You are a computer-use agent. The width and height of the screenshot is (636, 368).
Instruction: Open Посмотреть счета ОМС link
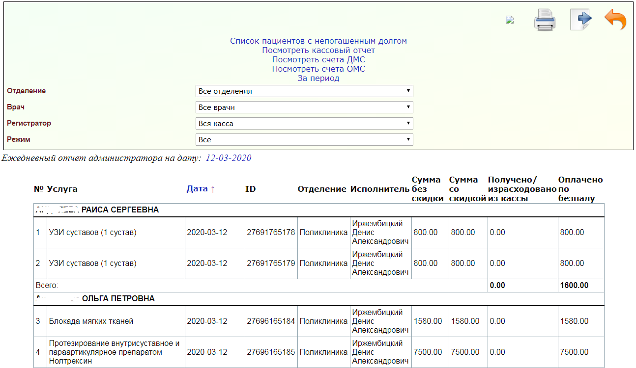318,69
